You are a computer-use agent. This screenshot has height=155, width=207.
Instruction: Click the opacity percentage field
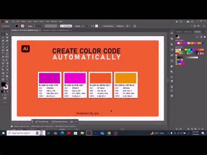point(84,26)
